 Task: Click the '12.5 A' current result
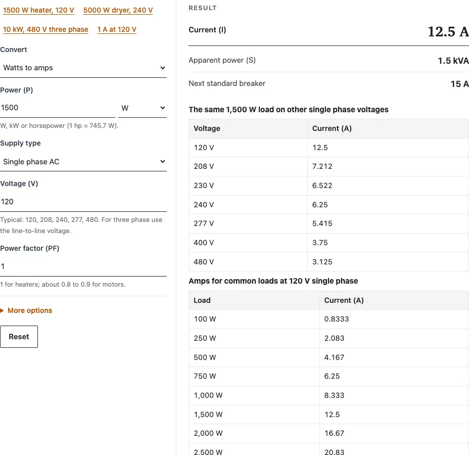[448, 31]
